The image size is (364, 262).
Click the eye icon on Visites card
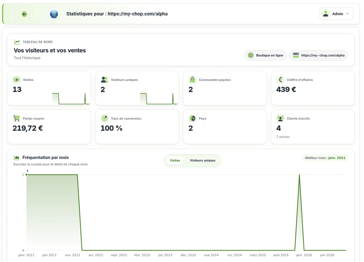point(17,80)
